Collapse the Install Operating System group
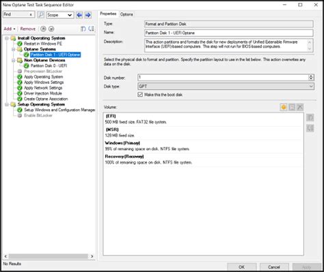 pyautogui.click(x=7, y=38)
